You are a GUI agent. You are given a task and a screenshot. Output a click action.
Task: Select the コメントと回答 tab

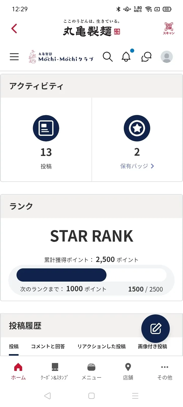click(48, 346)
